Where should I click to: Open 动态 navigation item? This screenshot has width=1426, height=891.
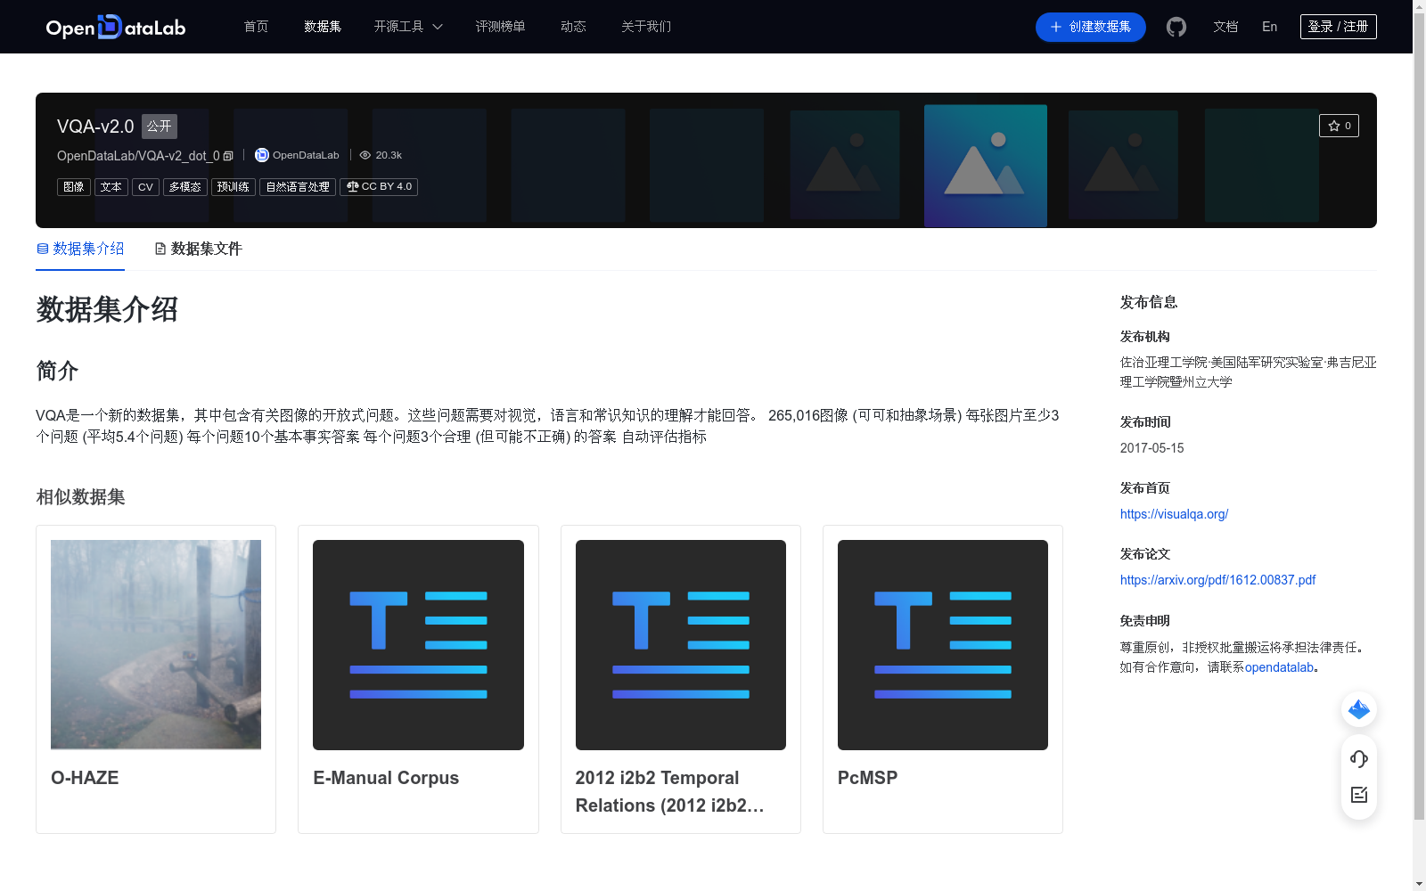pos(573,27)
